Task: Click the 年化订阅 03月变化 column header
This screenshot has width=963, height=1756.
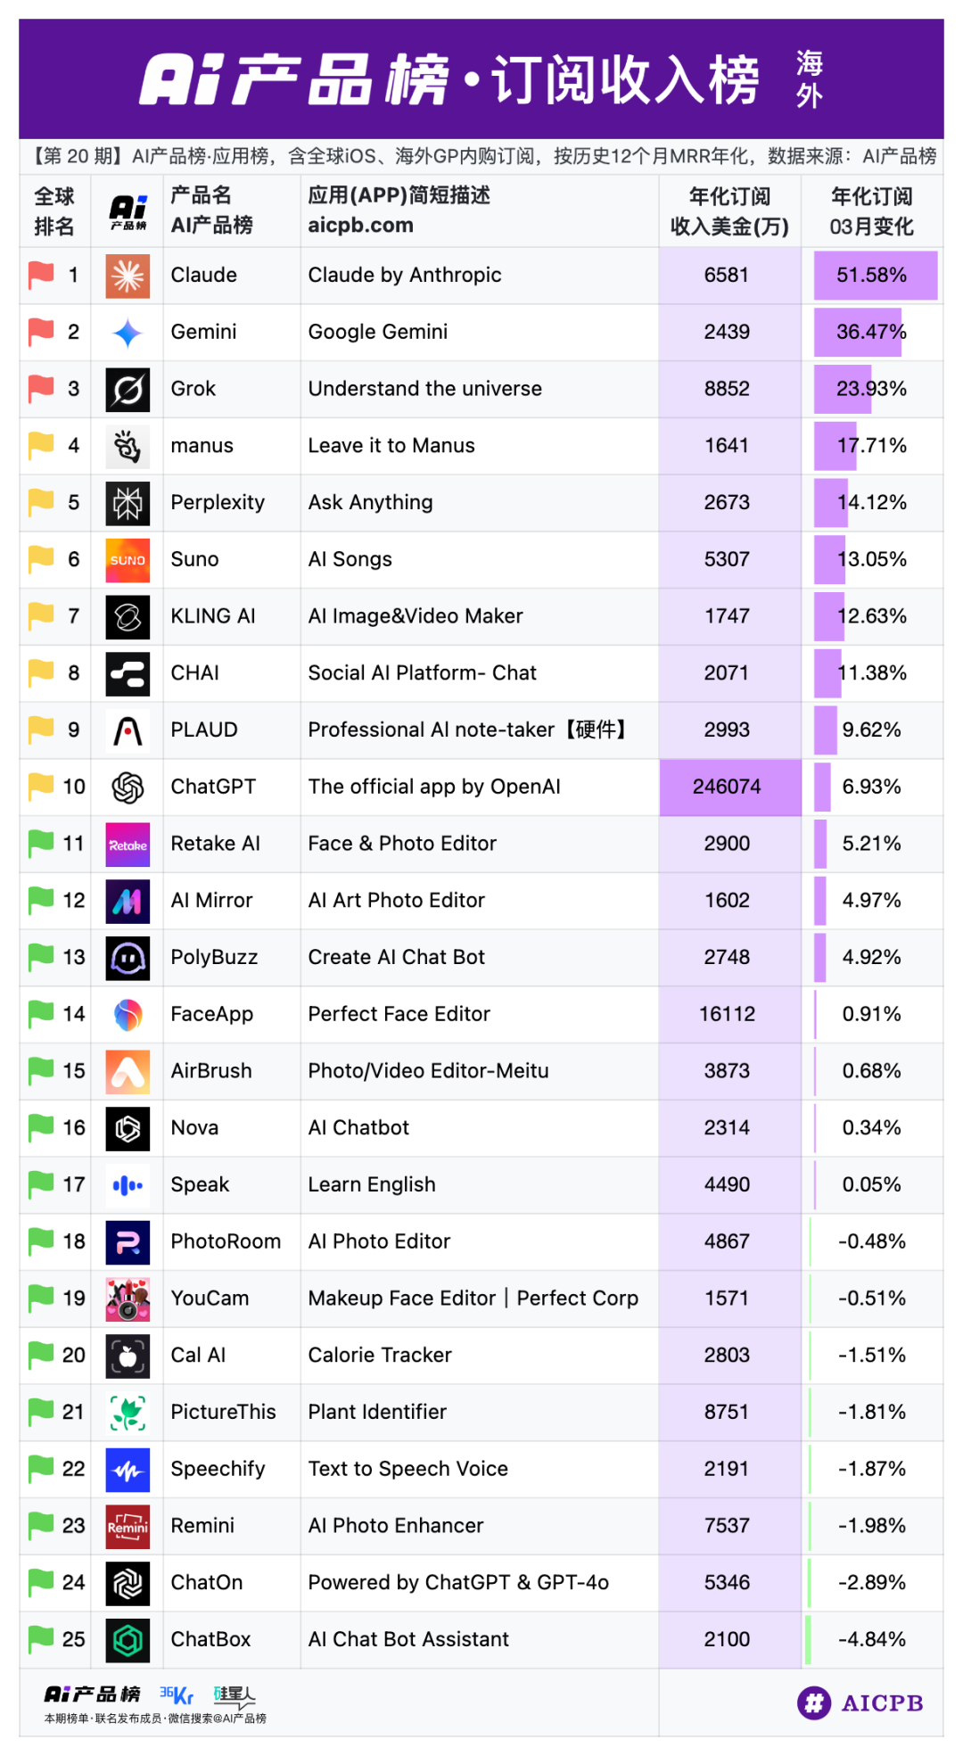Action: click(871, 211)
